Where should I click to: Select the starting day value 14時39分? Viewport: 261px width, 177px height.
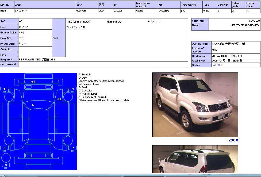tap(236, 56)
